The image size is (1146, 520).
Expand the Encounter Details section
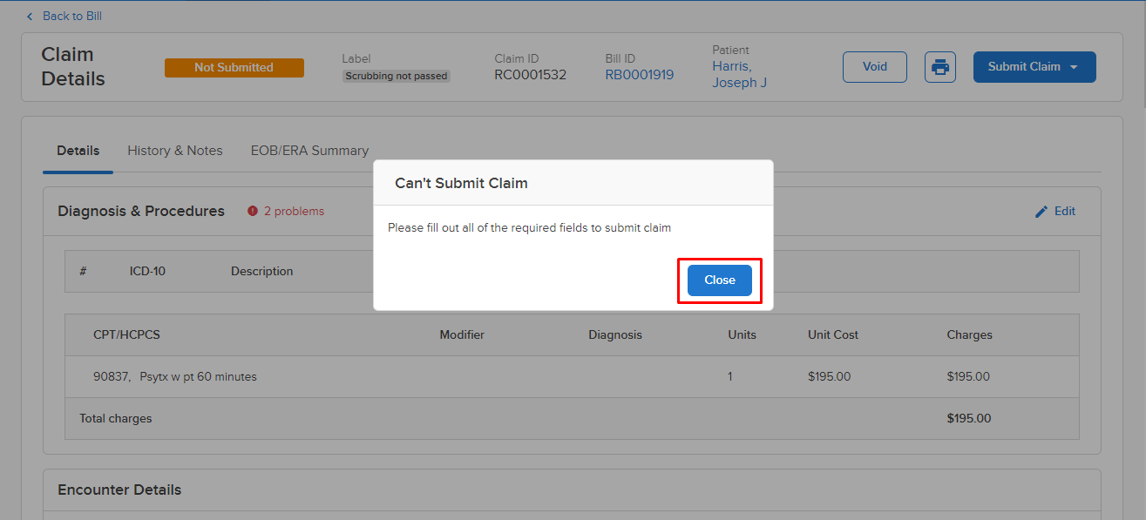pyautogui.click(x=119, y=490)
